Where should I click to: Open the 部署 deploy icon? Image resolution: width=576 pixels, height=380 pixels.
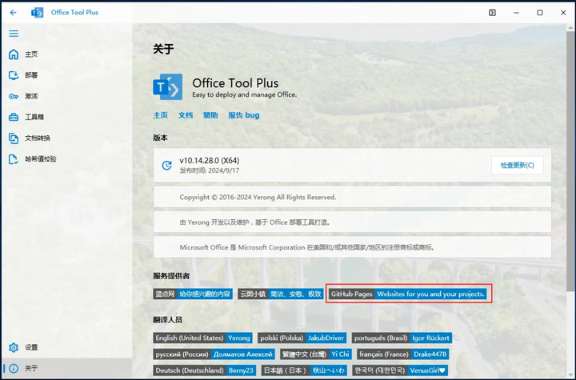pos(14,75)
